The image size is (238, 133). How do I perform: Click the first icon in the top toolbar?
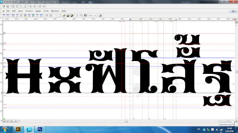point(4,6)
